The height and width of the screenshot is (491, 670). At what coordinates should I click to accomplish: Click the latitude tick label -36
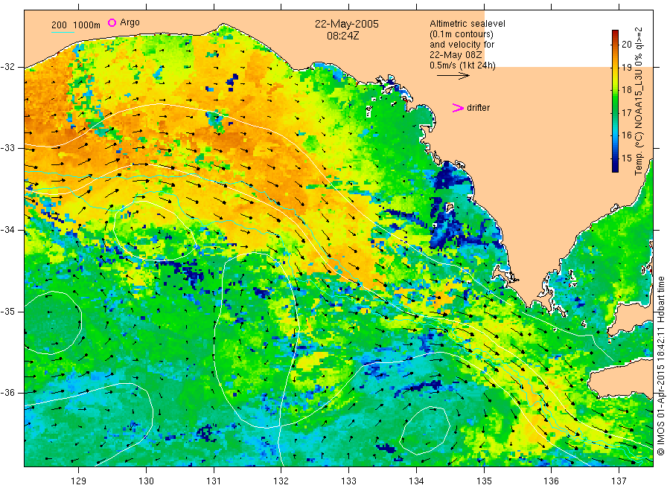point(7,393)
